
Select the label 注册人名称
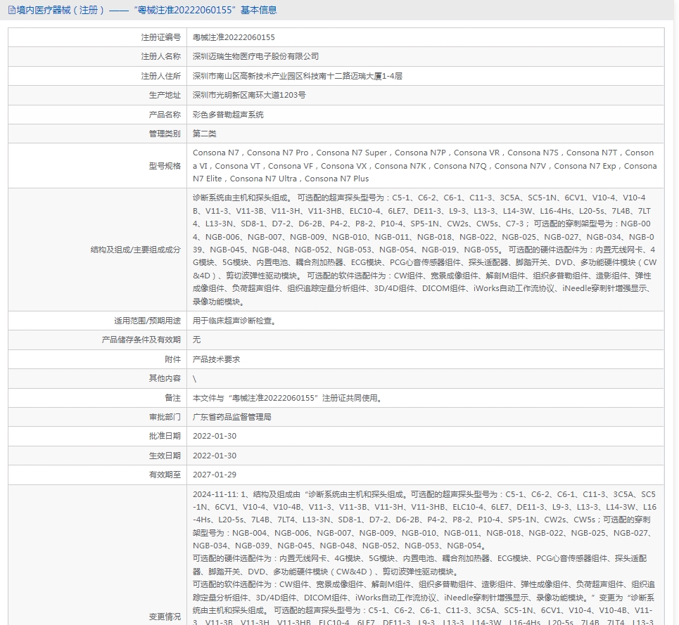coord(160,57)
